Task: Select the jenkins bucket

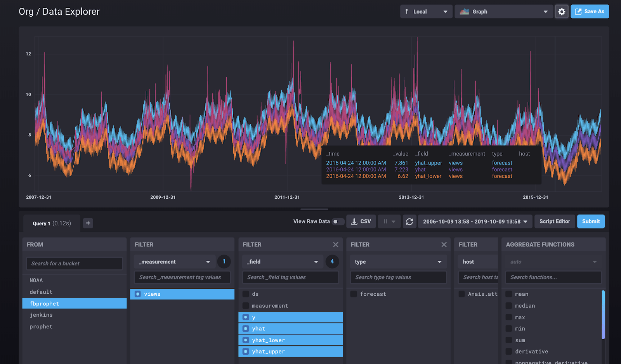Action: 41,315
